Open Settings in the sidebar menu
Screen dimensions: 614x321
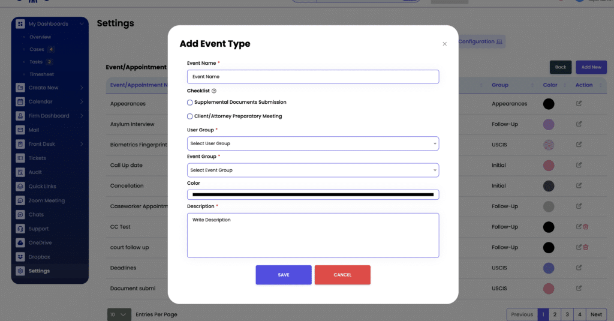pos(39,271)
